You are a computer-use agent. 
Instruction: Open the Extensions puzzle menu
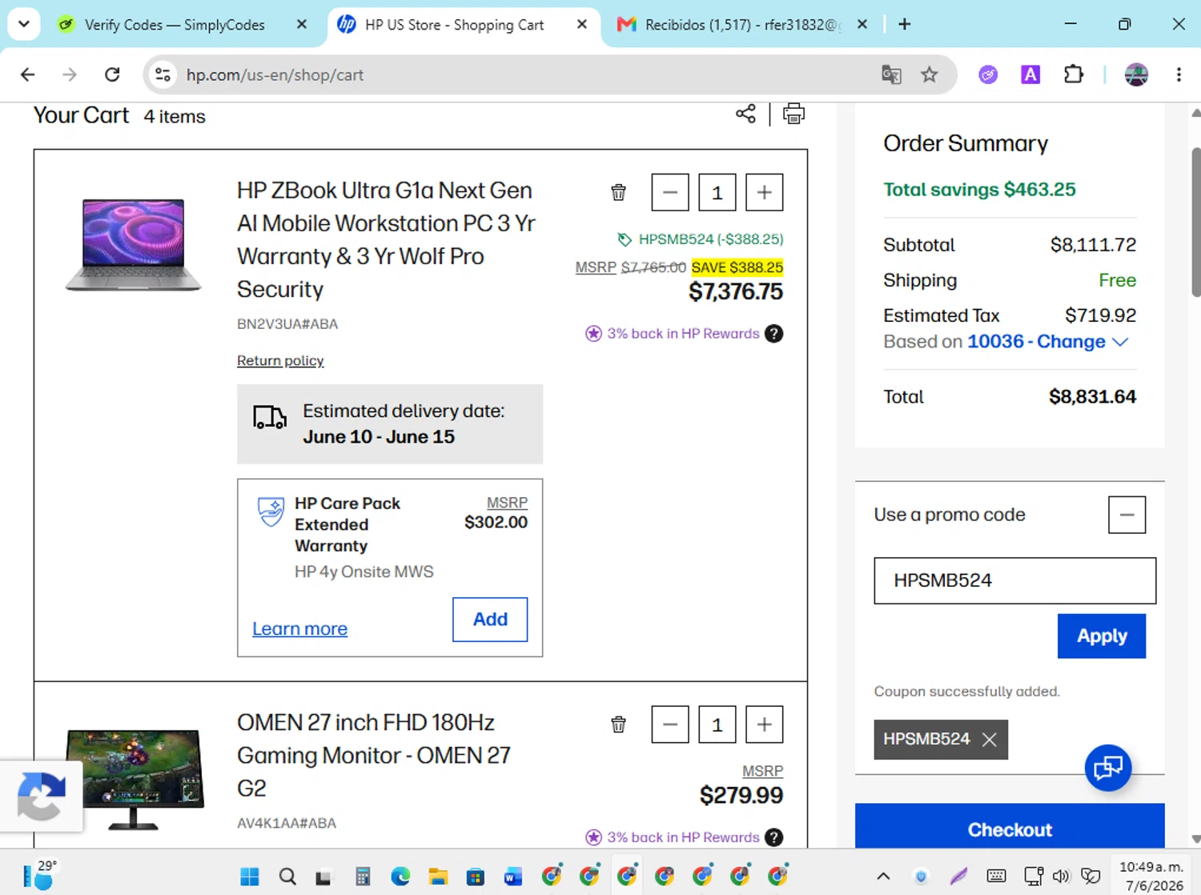pyautogui.click(x=1074, y=74)
